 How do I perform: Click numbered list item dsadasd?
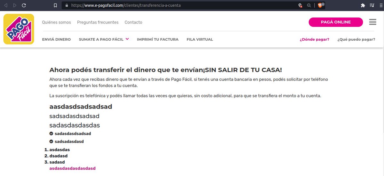pyautogui.click(x=58, y=156)
